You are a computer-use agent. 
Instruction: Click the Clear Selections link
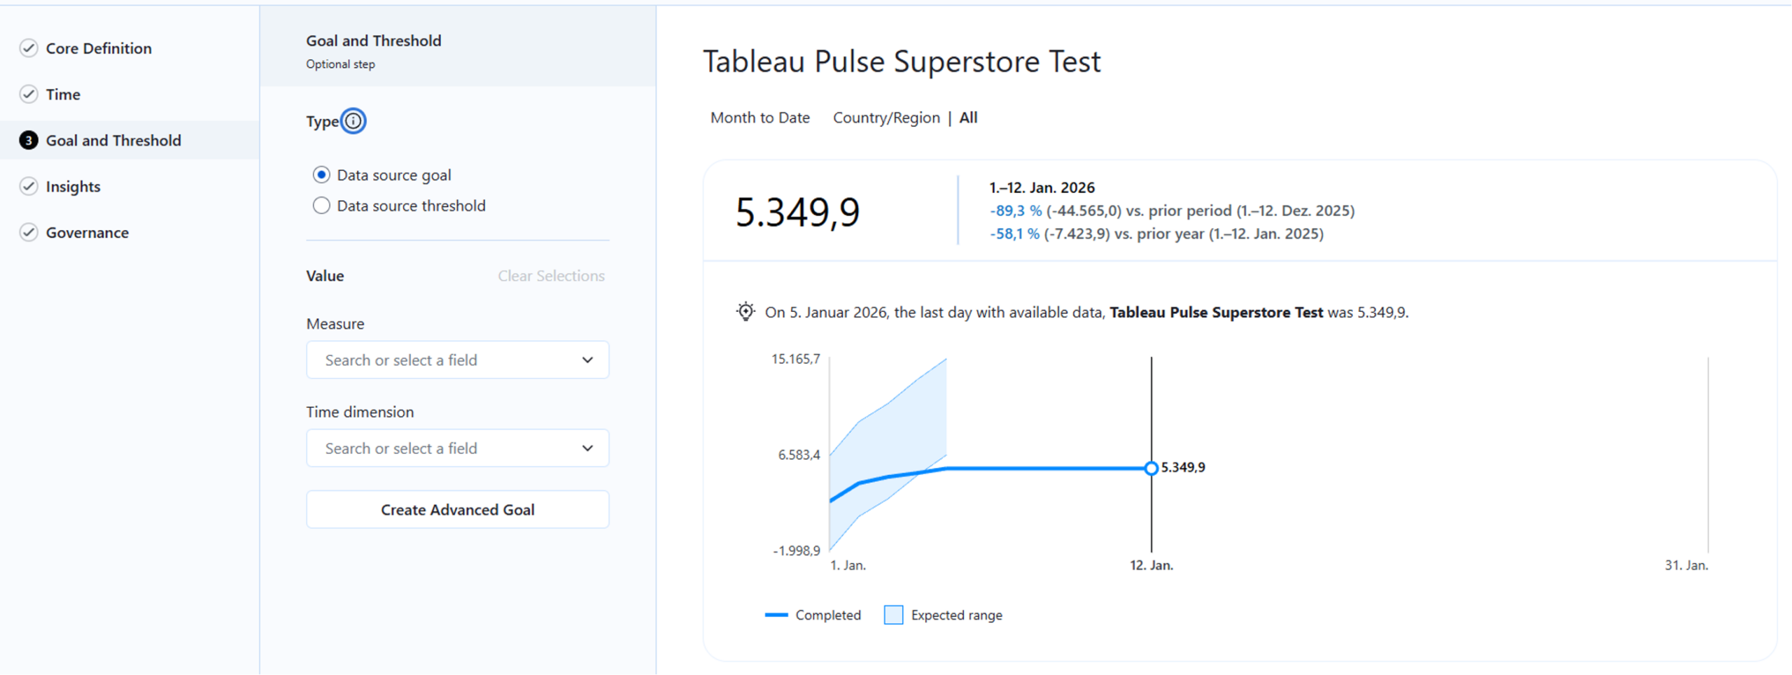click(x=551, y=276)
